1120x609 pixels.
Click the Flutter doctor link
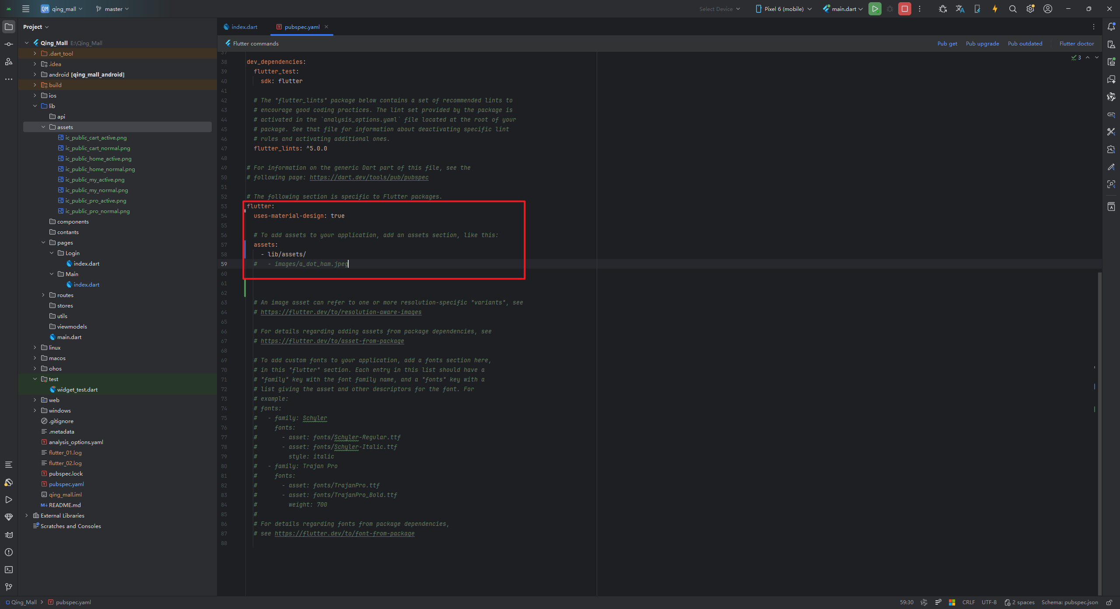[1076, 43]
